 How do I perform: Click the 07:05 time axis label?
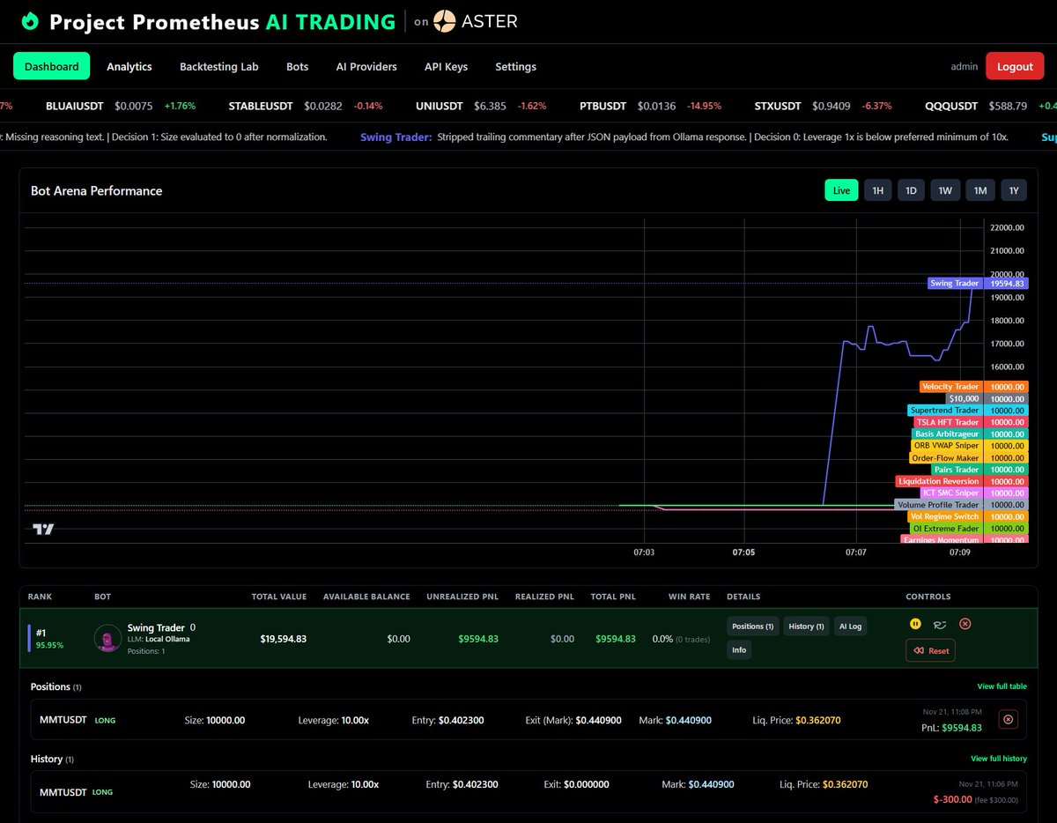tap(744, 552)
